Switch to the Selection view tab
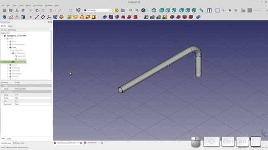The image size is (268, 150). point(19,143)
